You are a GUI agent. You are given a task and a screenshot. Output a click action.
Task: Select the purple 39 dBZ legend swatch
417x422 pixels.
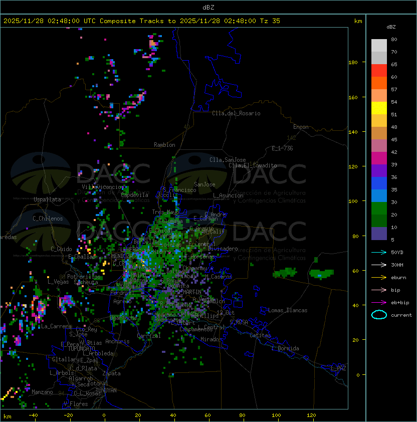point(379,170)
